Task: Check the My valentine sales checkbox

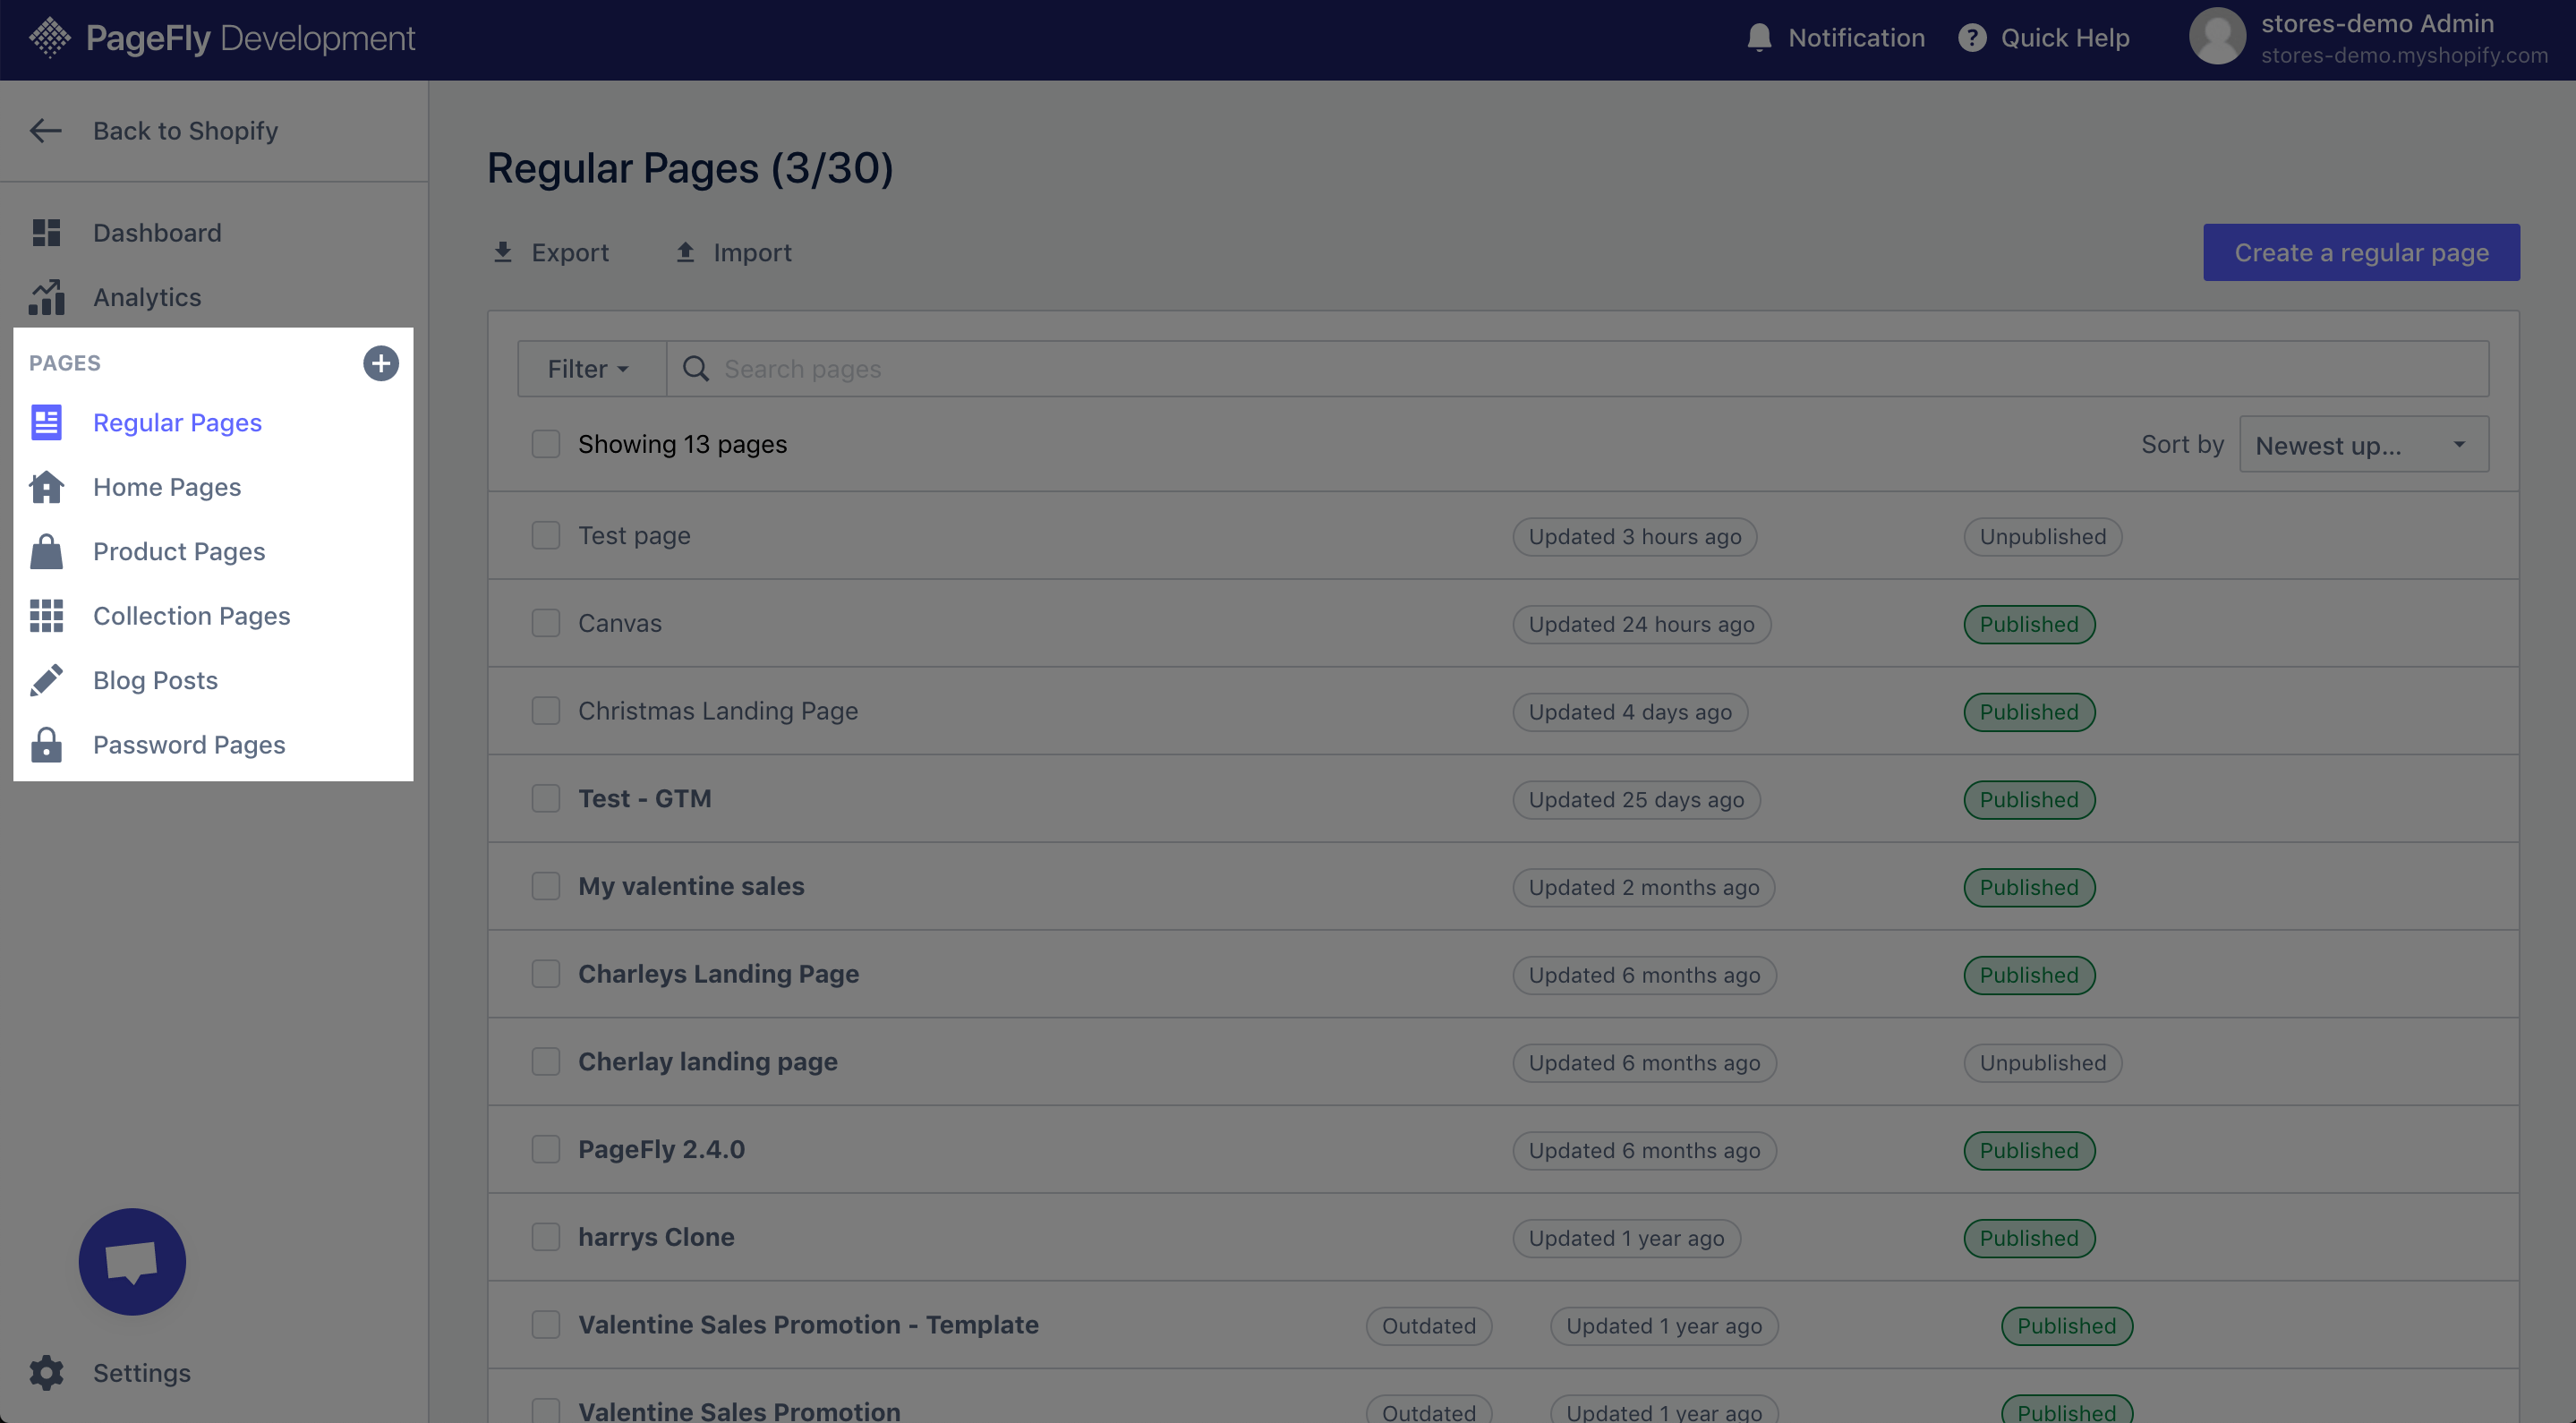Action: [x=546, y=887]
